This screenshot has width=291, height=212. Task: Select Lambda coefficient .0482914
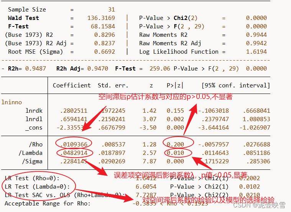[x=74, y=153]
